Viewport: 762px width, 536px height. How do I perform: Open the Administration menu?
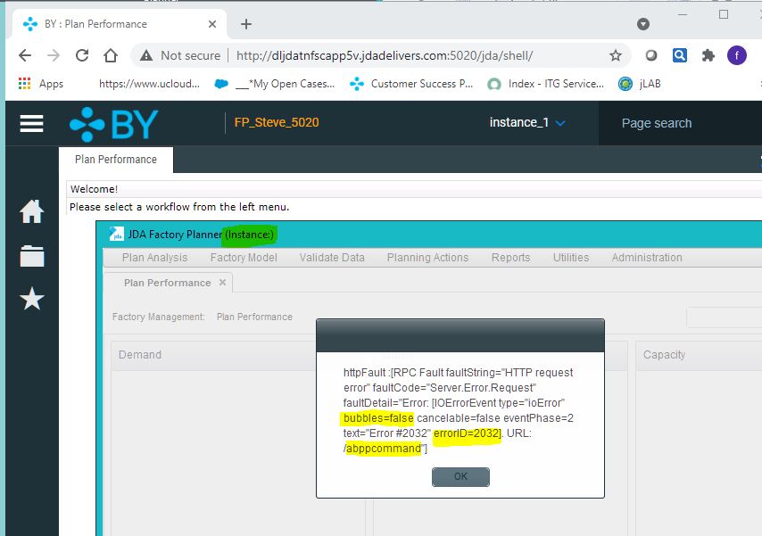click(646, 258)
